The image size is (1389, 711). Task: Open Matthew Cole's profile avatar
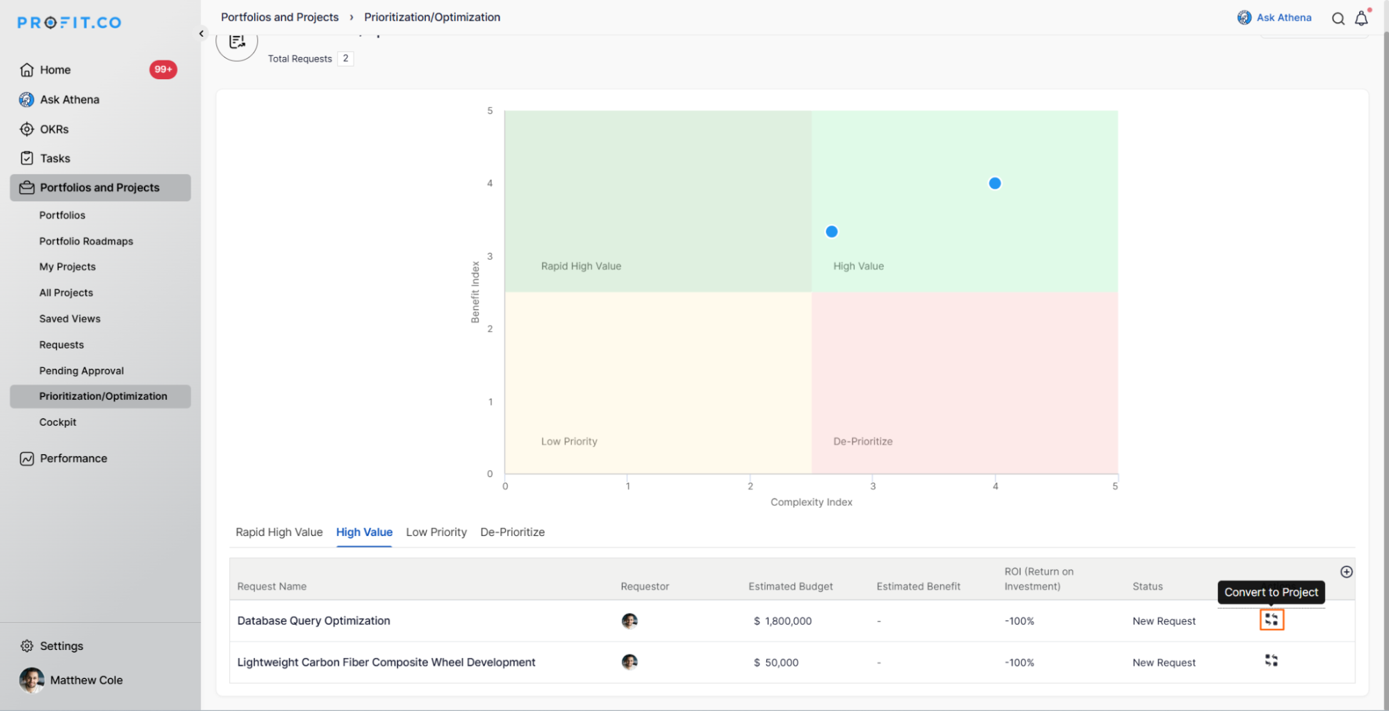click(x=31, y=680)
